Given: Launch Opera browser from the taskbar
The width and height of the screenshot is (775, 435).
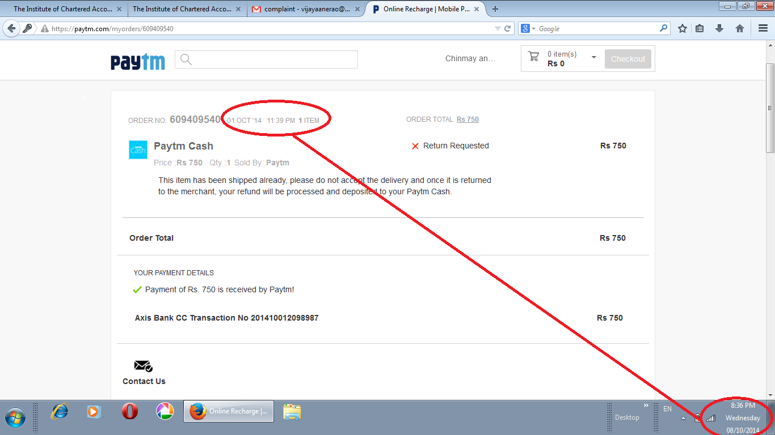Looking at the screenshot, I should (130, 411).
